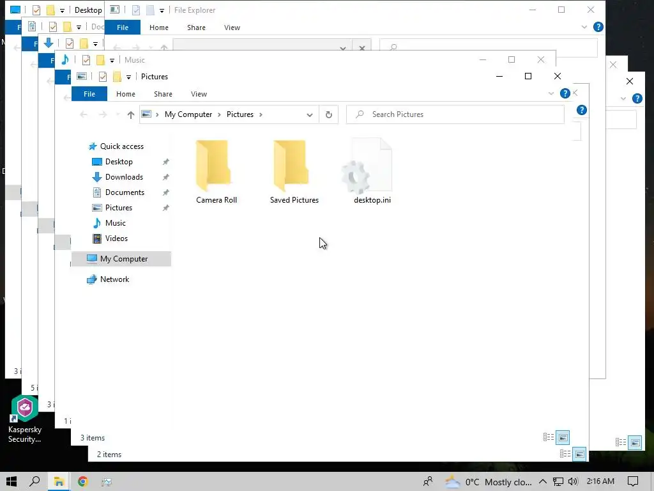This screenshot has width=654, height=491.
Task: Open Kaspersky Security desktop shortcut
Action: [25, 419]
